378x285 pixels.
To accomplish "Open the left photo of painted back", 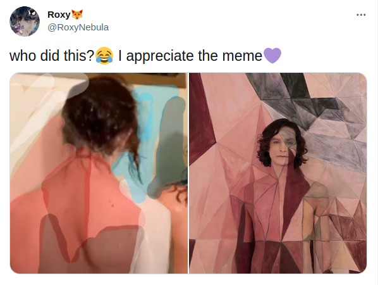I will (x=99, y=173).
